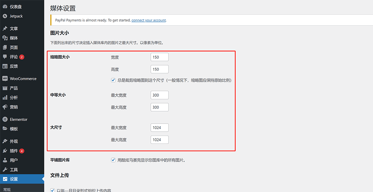Click the bar chart icon beside 分析
The height and width of the screenshot is (192, 373).
click(x=5, y=97)
